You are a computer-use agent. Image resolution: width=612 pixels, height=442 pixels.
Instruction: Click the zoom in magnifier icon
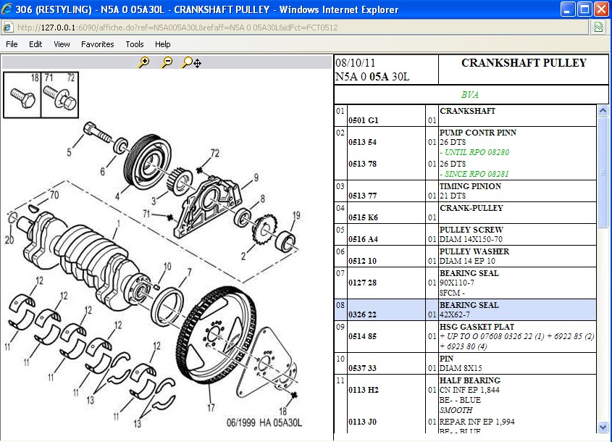point(144,63)
